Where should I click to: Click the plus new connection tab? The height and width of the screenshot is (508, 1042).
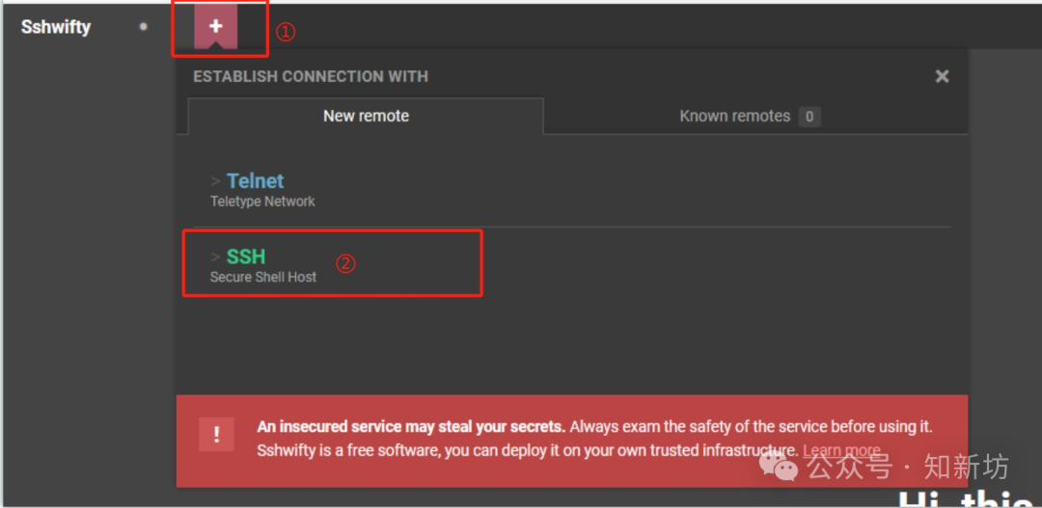(x=215, y=27)
